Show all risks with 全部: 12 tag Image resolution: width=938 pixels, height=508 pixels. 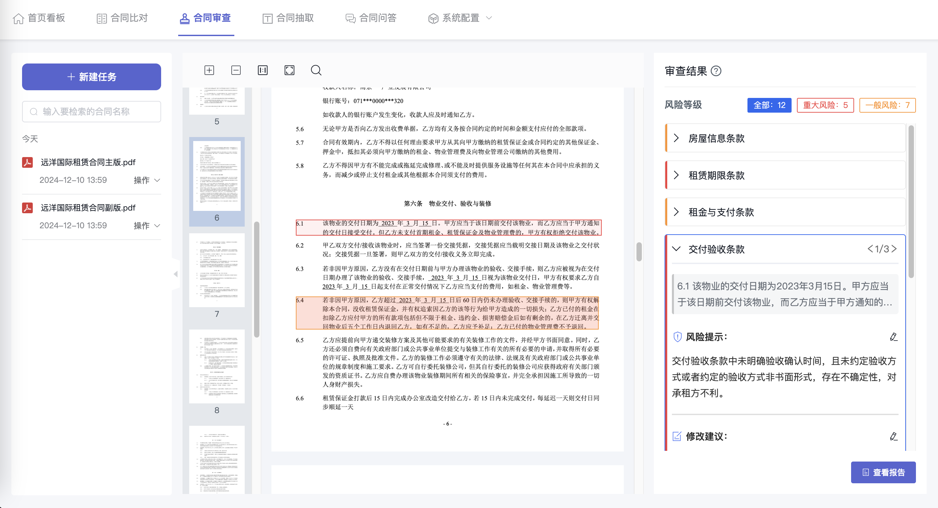[x=769, y=105]
